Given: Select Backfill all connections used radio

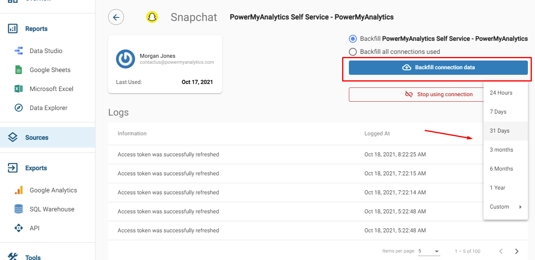Looking at the screenshot, I should pos(353,52).
